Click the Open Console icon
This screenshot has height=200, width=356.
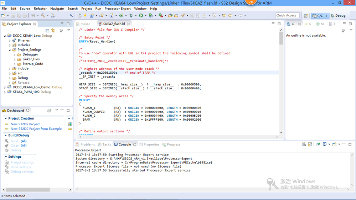[x=334, y=144]
